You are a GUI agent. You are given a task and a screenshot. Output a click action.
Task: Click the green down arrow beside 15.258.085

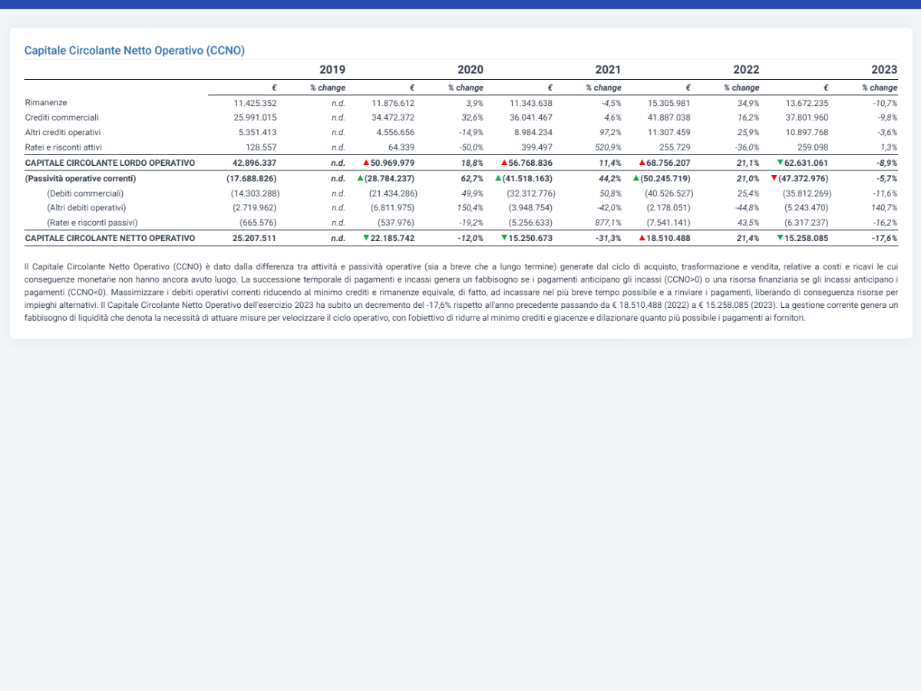(x=781, y=238)
